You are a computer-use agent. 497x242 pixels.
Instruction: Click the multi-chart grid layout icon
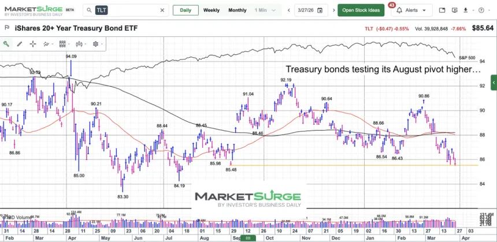[x=62, y=44]
